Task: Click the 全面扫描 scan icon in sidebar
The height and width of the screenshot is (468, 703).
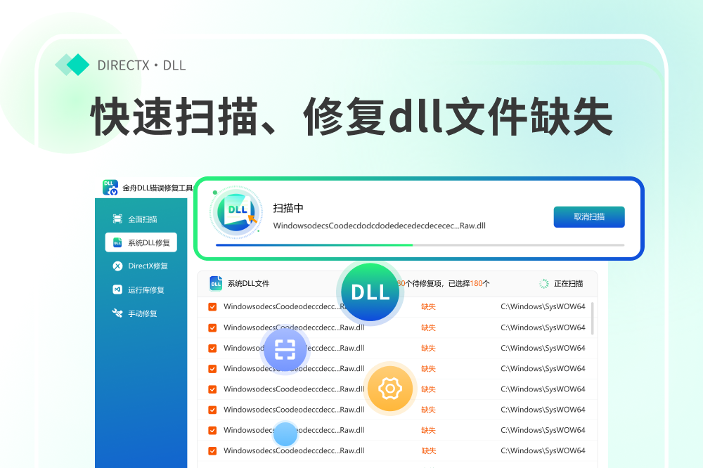Action: [x=117, y=219]
